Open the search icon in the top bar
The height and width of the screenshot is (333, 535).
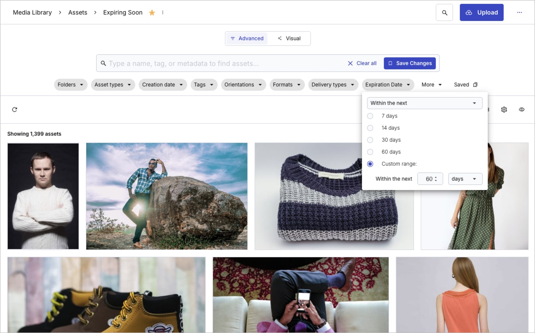pyautogui.click(x=444, y=12)
